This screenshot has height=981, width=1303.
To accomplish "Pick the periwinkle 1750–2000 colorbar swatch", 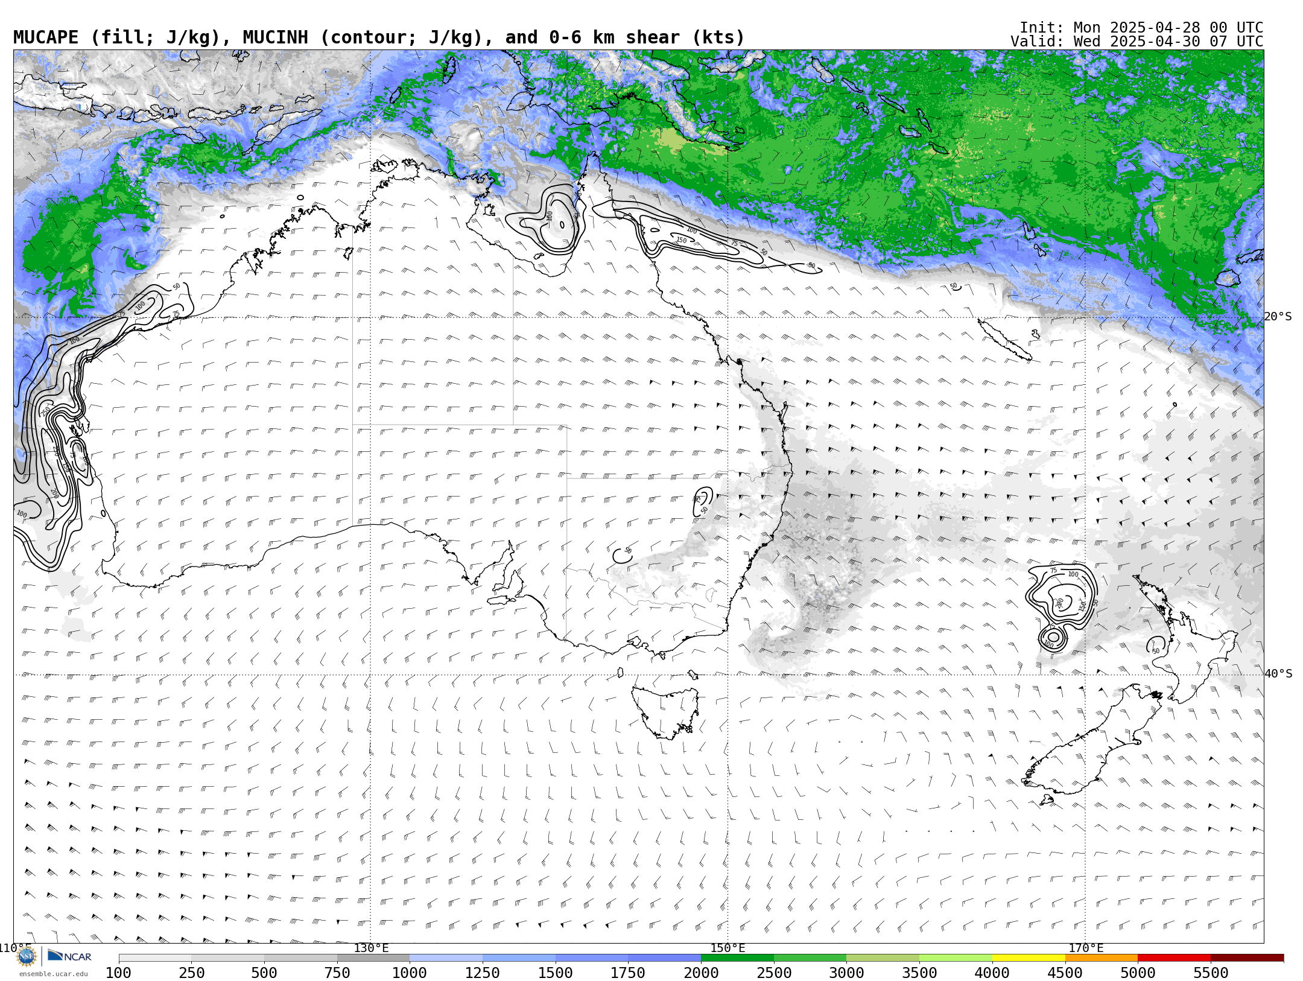I will pos(664,958).
